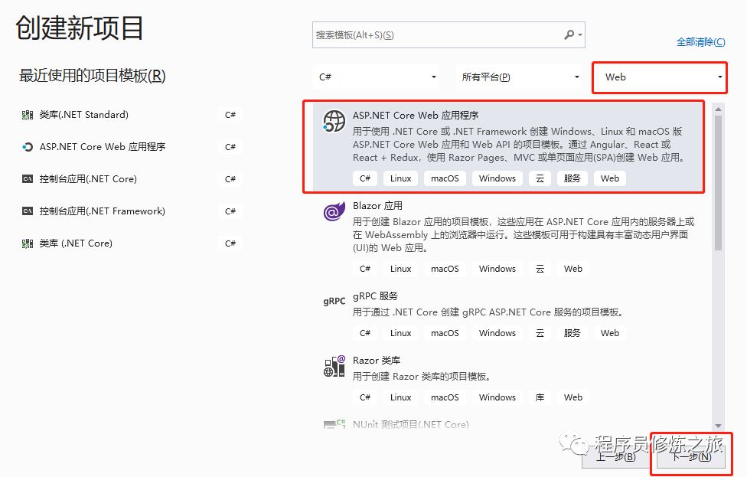Click the Linux tag under ASP.NET Core Web
This screenshot has height=477, width=747.
(x=400, y=178)
